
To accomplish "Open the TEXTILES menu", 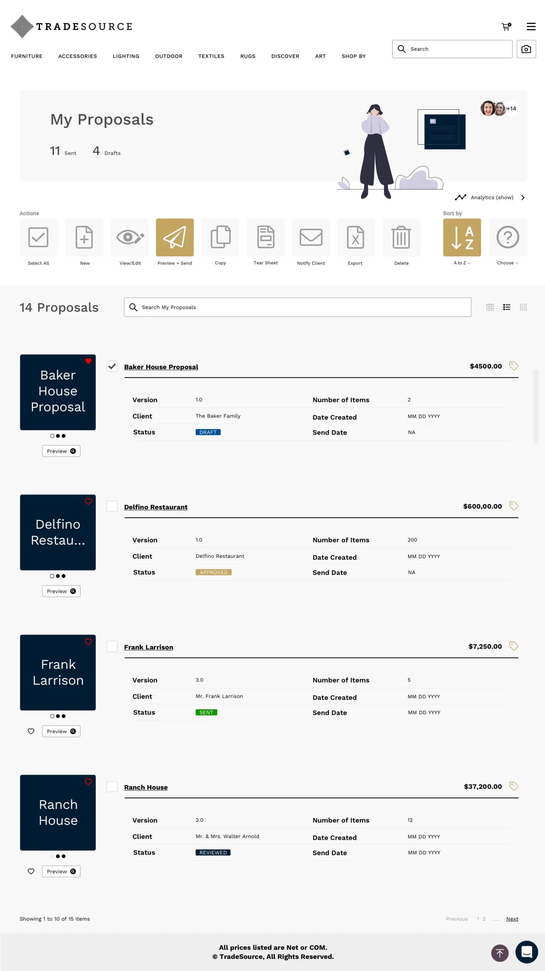I will tap(211, 56).
